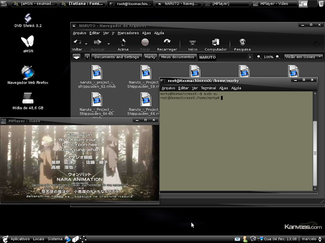Switch to MPlayer - Video taskbar button

point(274,4)
